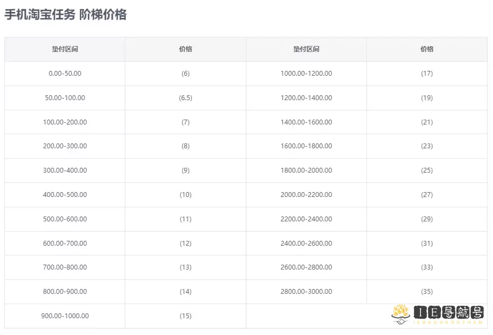Click the 手机淘宝任务 阶梯价格 page title
This screenshot has height=335, width=493.
point(65,15)
